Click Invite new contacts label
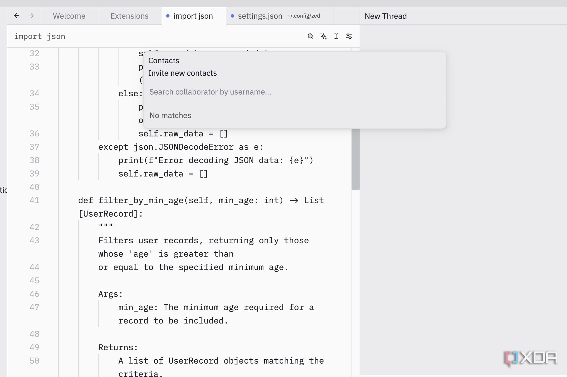Image resolution: width=567 pixels, height=377 pixels. pyautogui.click(x=182, y=73)
